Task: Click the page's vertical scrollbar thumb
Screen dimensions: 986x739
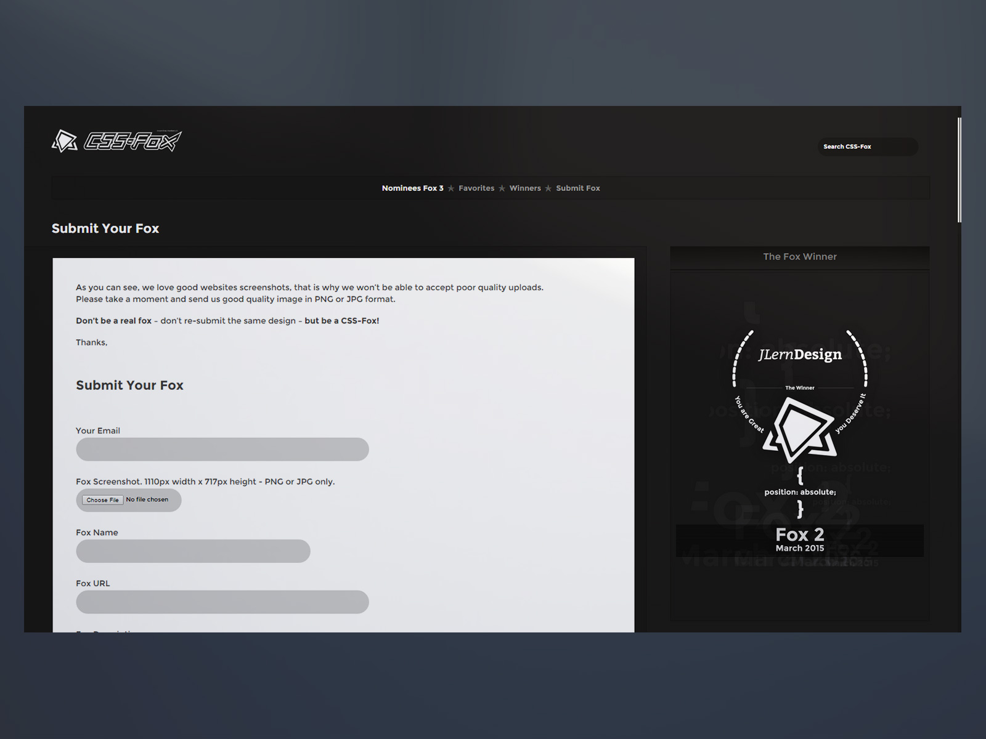Action: click(x=959, y=170)
